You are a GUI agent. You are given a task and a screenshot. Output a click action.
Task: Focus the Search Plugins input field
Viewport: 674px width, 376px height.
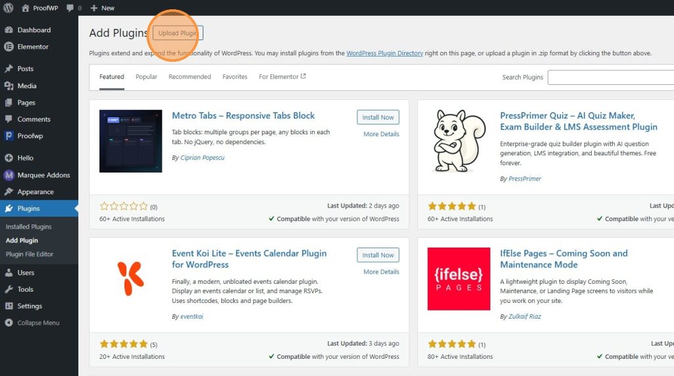[x=611, y=78]
